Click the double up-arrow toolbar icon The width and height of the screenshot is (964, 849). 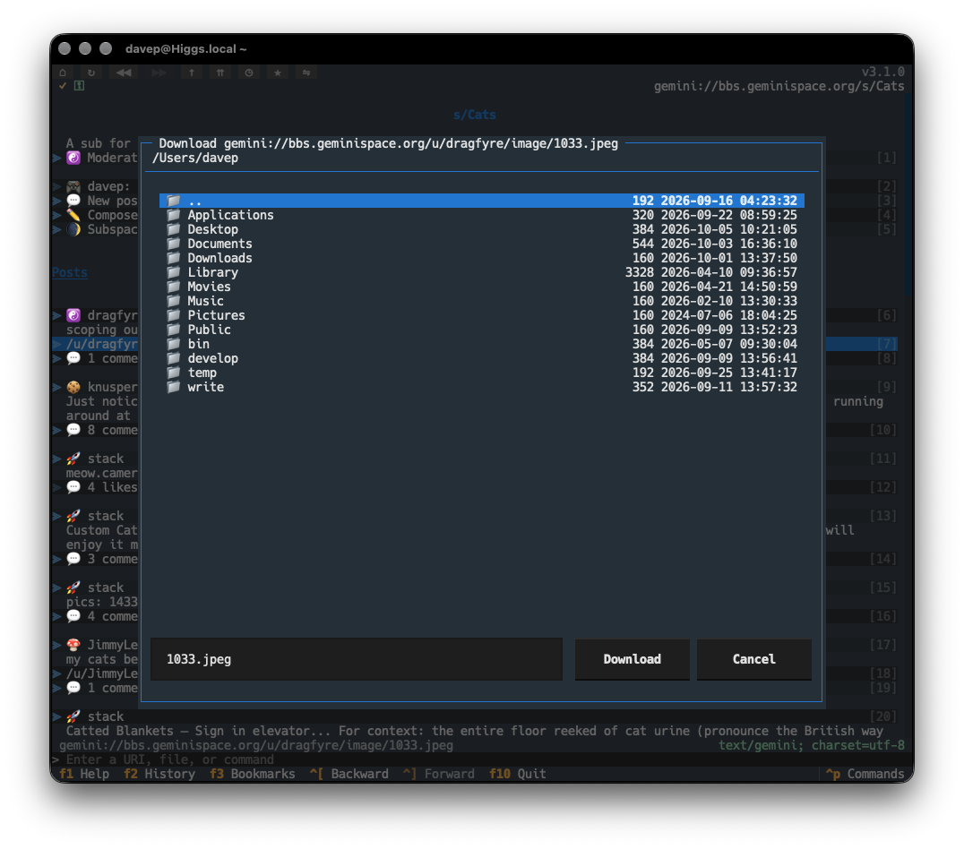pyautogui.click(x=220, y=73)
